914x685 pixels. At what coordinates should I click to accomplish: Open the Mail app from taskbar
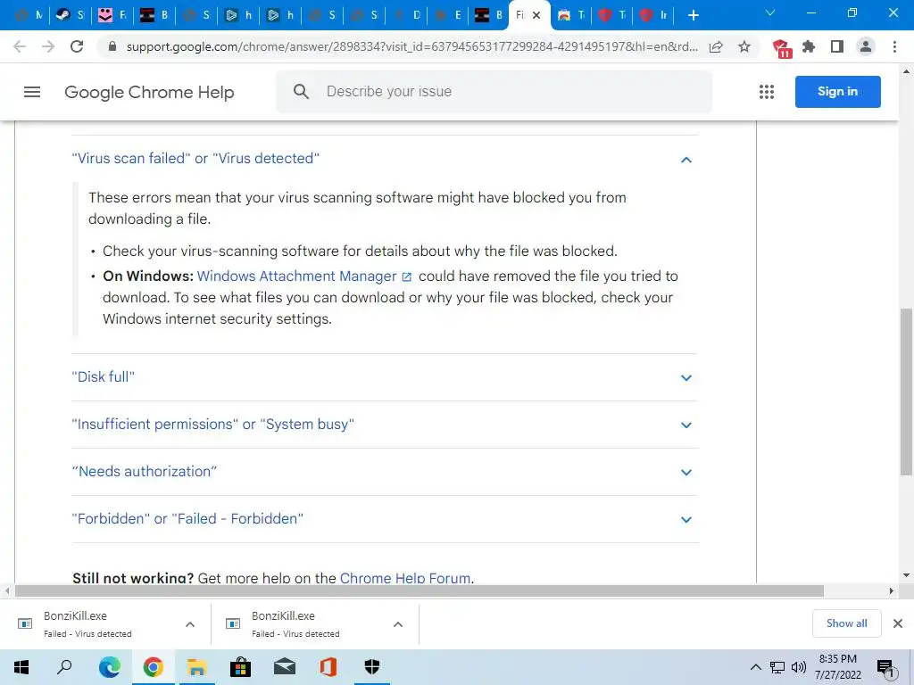click(x=285, y=667)
